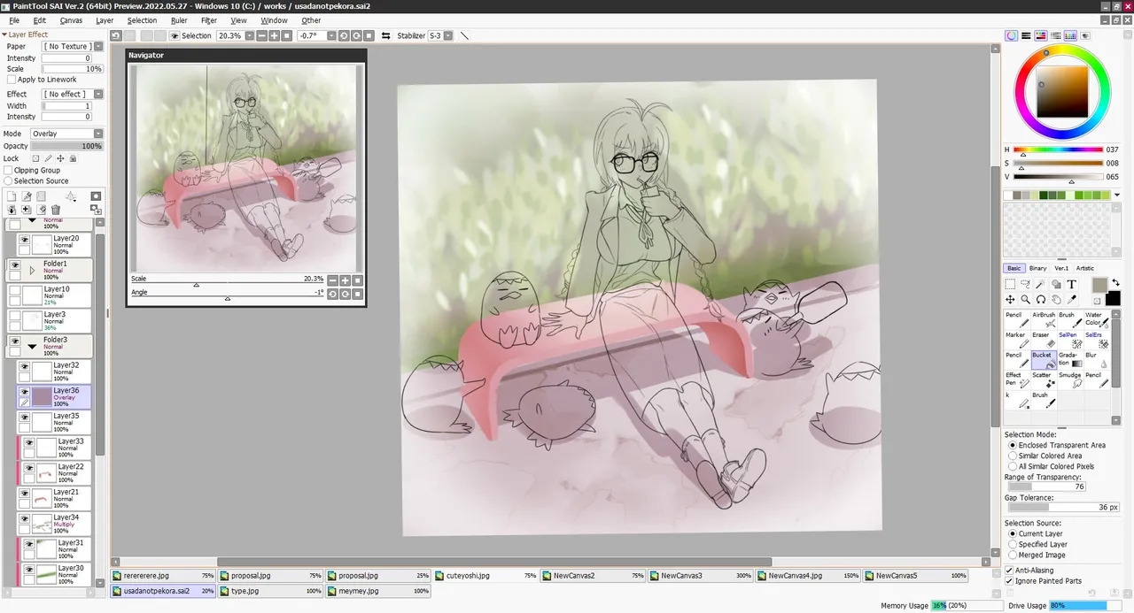Flip the canvas view horizontally
Viewport: 1134px width, 613px height.
[x=385, y=35]
